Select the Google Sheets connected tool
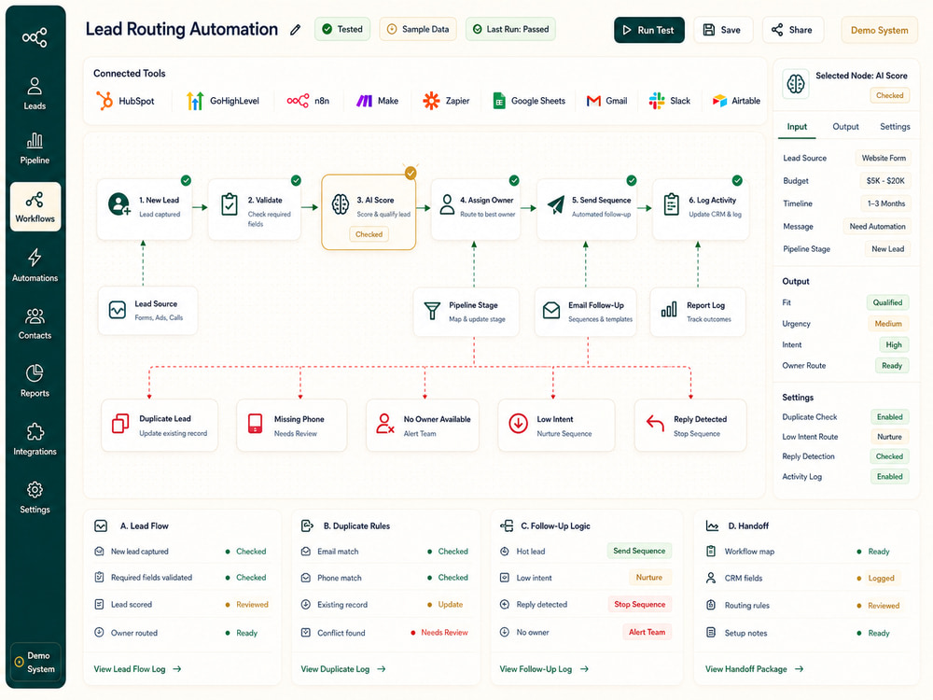 click(x=529, y=101)
